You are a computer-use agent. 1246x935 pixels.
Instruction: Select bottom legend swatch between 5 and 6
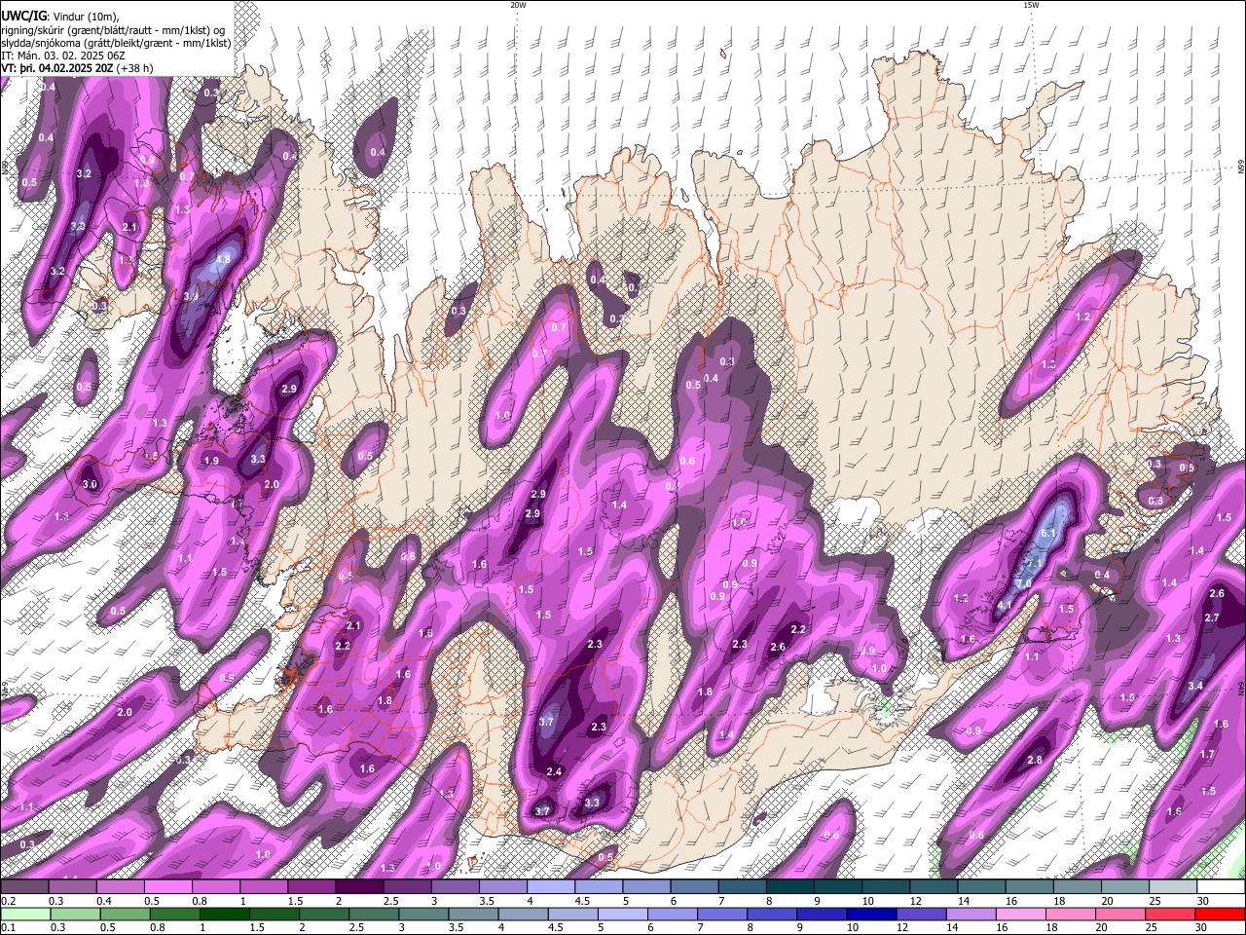click(623, 914)
